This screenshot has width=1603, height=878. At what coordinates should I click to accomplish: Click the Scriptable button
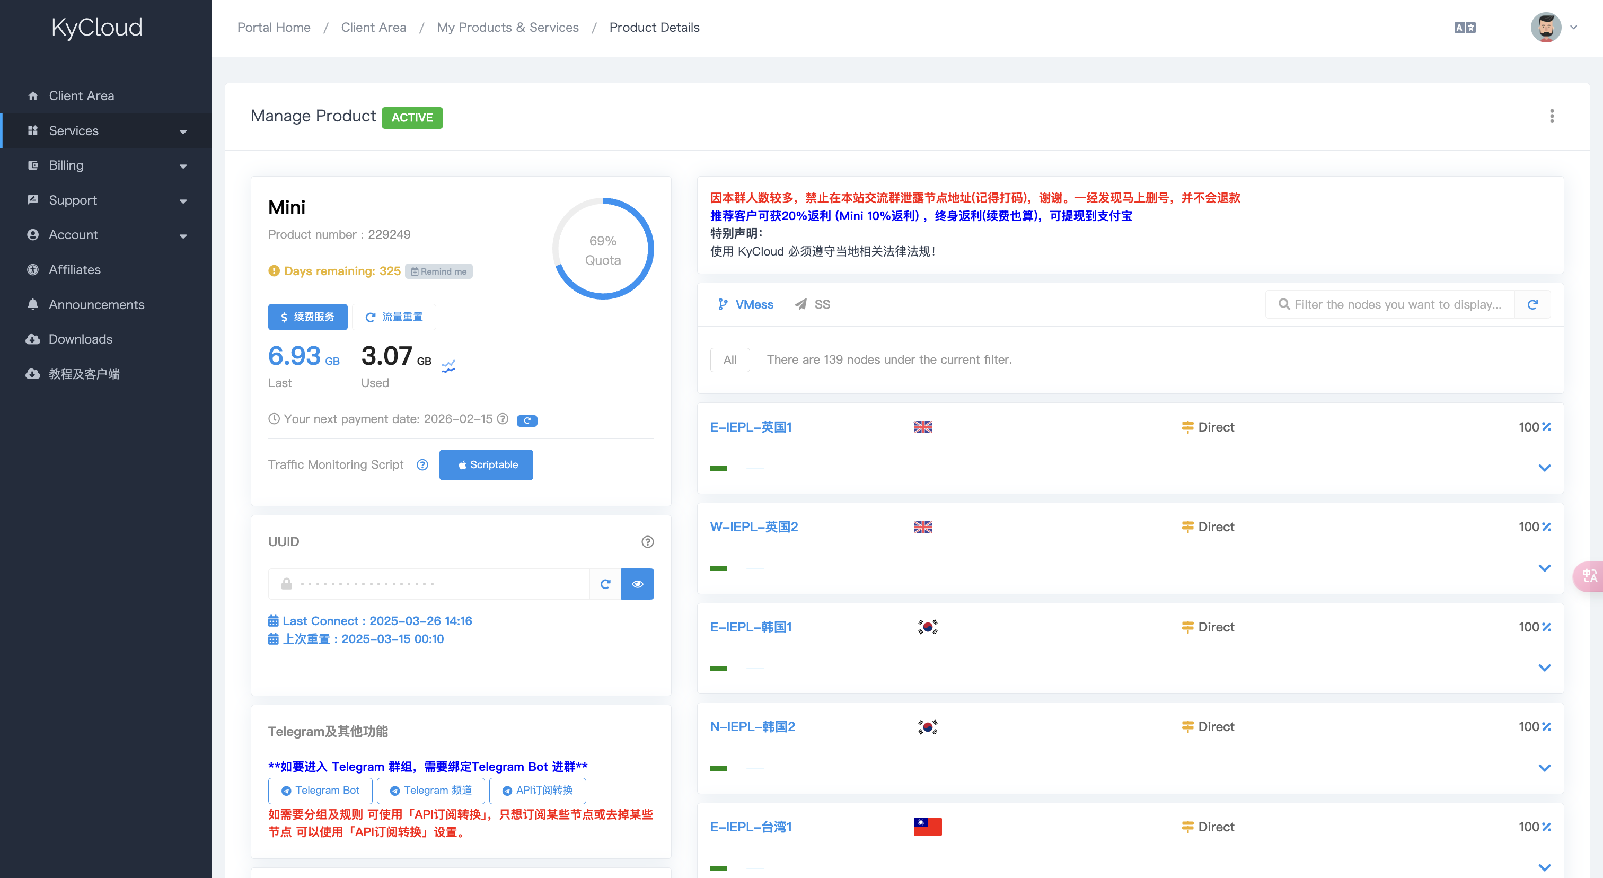486,465
